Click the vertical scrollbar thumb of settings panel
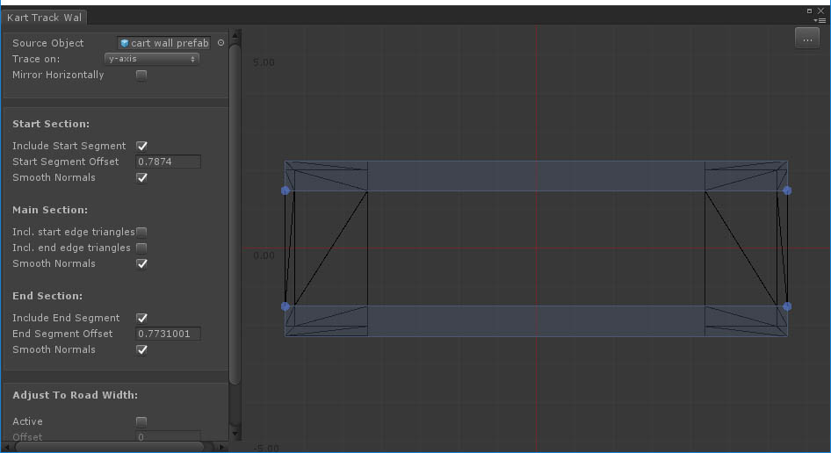 [235, 214]
